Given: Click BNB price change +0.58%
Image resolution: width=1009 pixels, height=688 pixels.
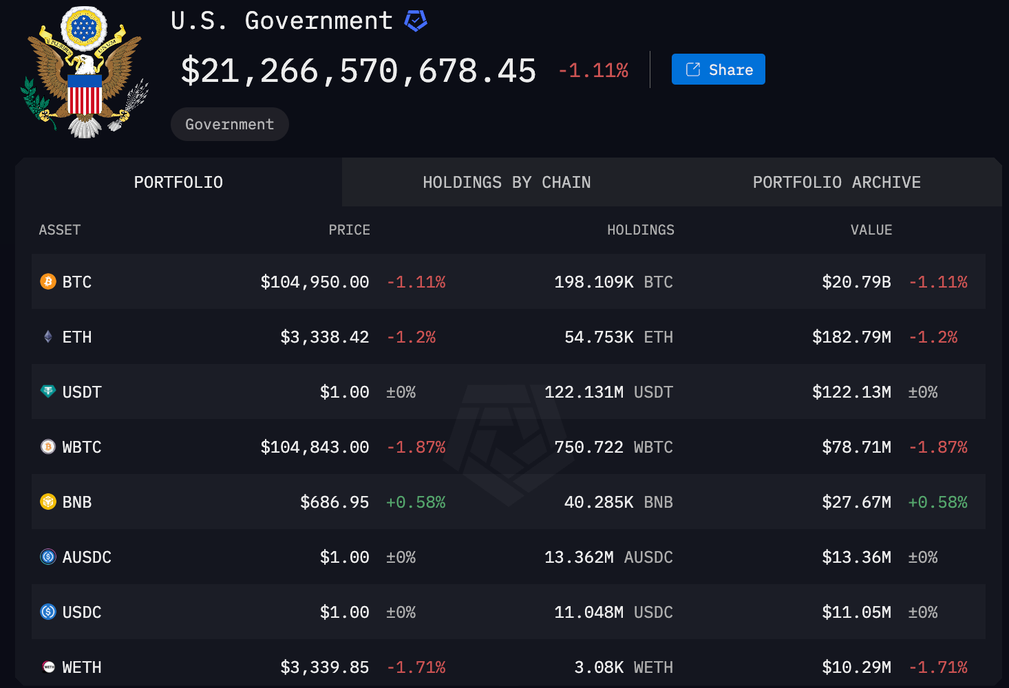Looking at the screenshot, I should 416,502.
